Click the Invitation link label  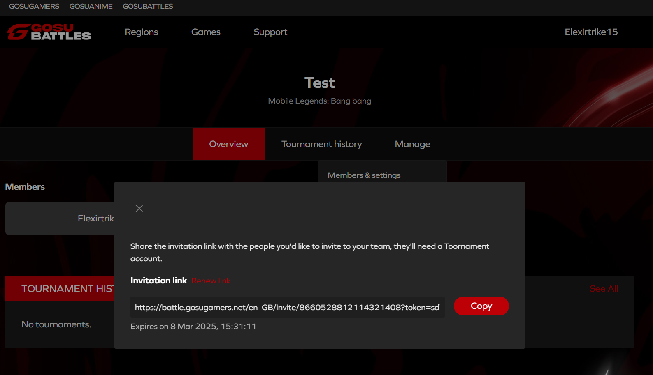coord(159,281)
